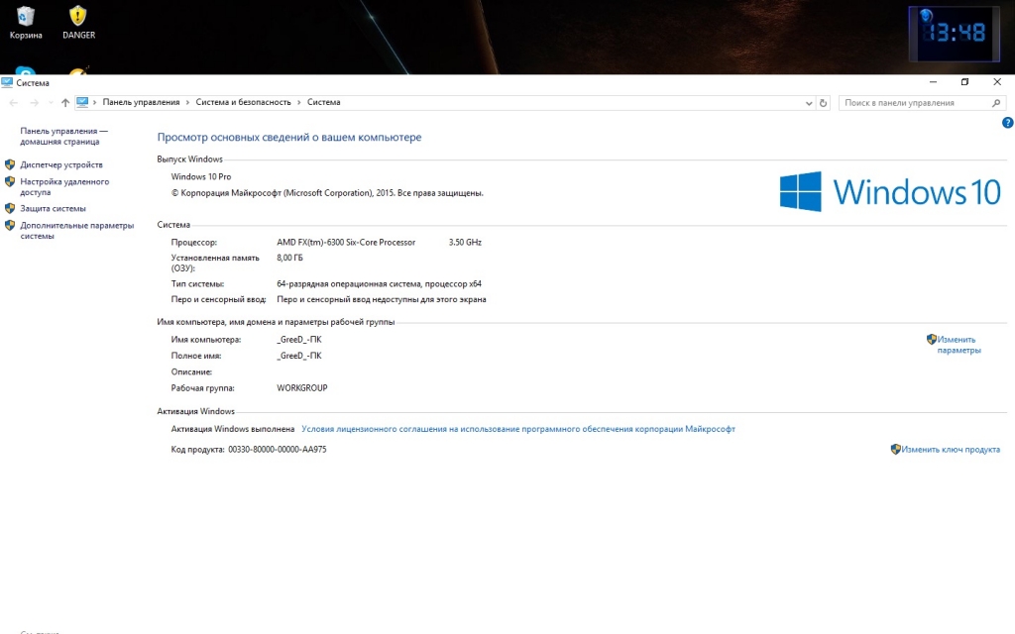This screenshot has width=1015, height=634.
Task: Click the back arrow navigation button
Action: tap(14, 102)
